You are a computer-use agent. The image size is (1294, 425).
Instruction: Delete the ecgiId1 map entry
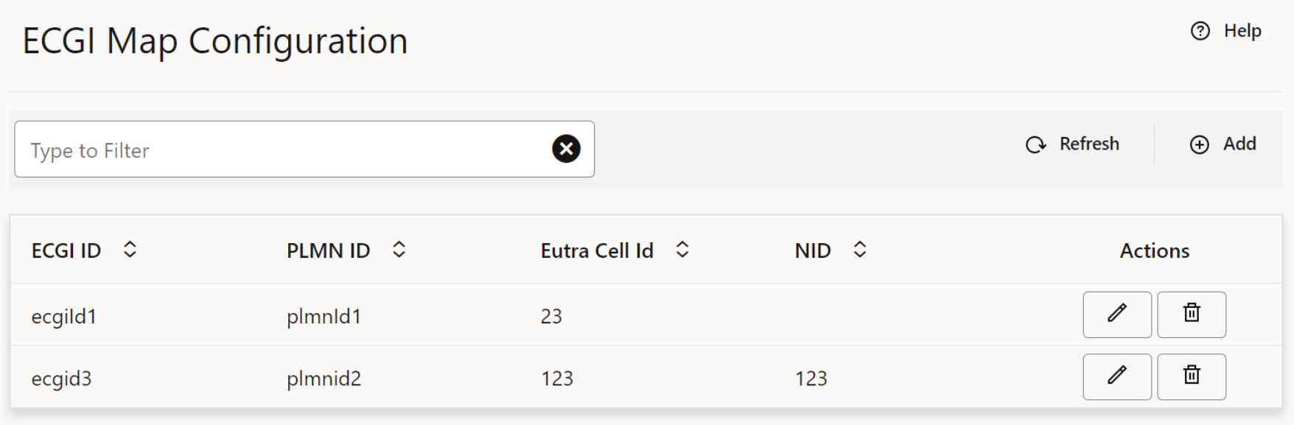[x=1192, y=315]
